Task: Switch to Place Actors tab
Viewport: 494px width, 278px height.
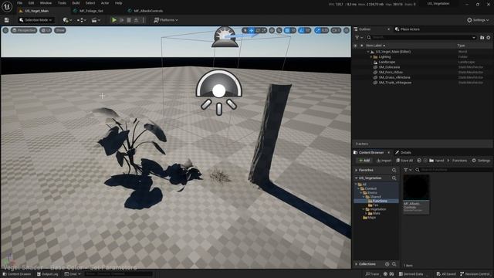Action: pos(407,29)
